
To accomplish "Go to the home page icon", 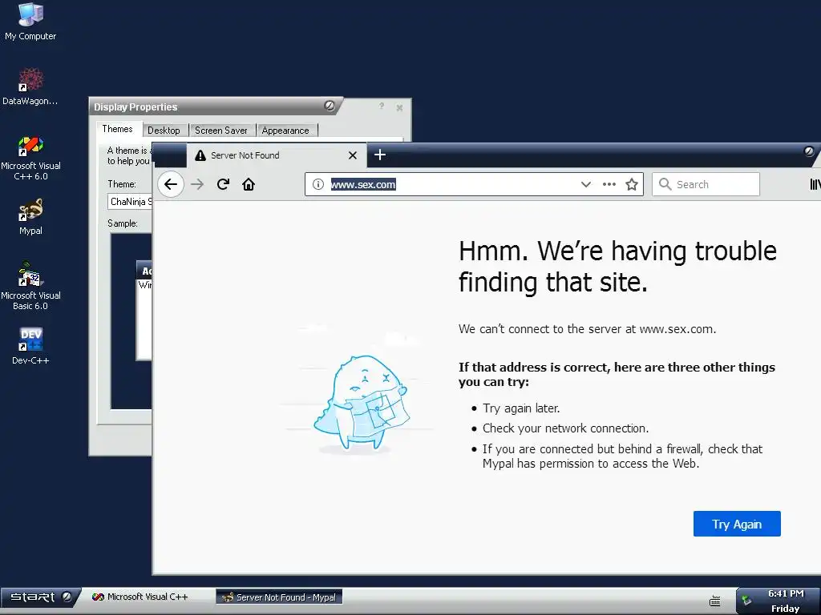I will tap(249, 184).
